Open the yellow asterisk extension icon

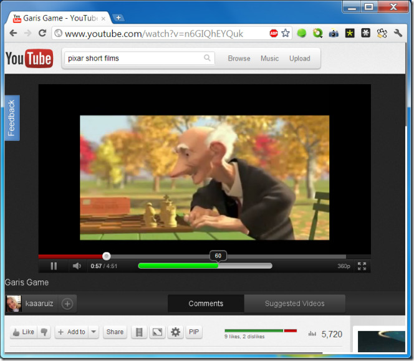pyautogui.click(x=350, y=33)
